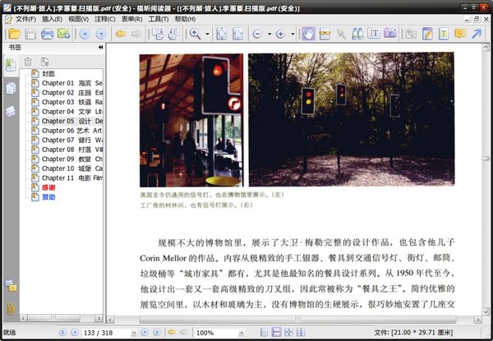The width and height of the screenshot is (493, 341).
Task: Click the zoom in plus button
Action: pos(280,34)
